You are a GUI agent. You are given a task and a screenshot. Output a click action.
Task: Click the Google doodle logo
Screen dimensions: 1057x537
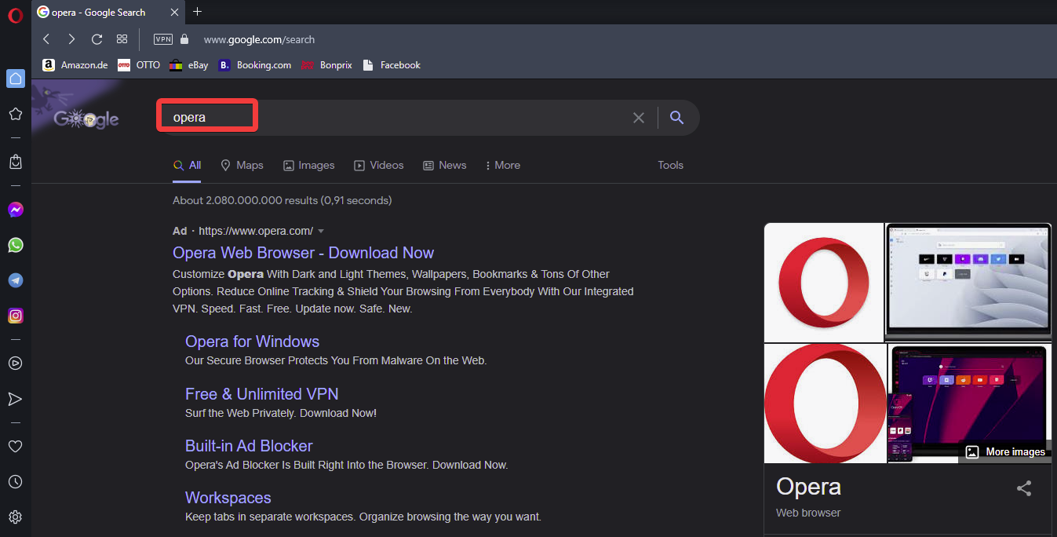pos(86,119)
